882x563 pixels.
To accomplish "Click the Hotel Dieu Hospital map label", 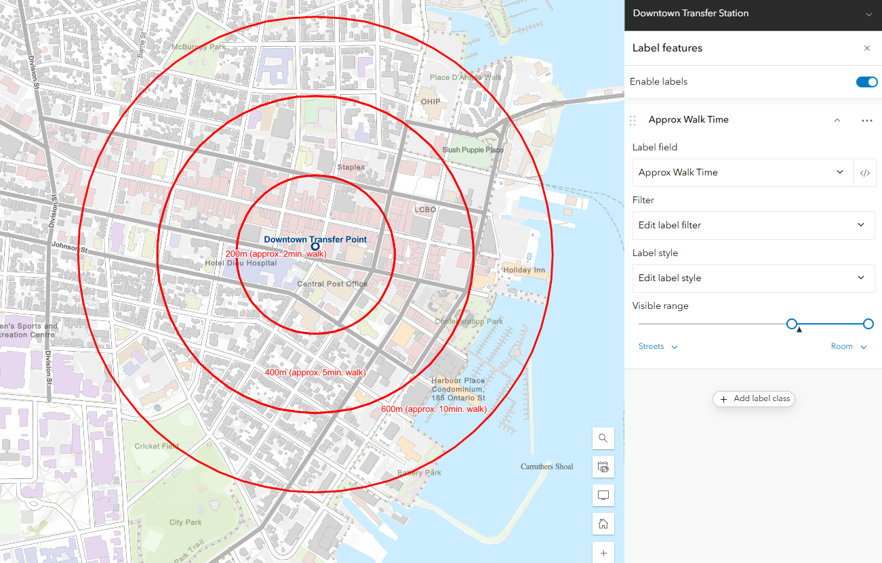I will (241, 263).
